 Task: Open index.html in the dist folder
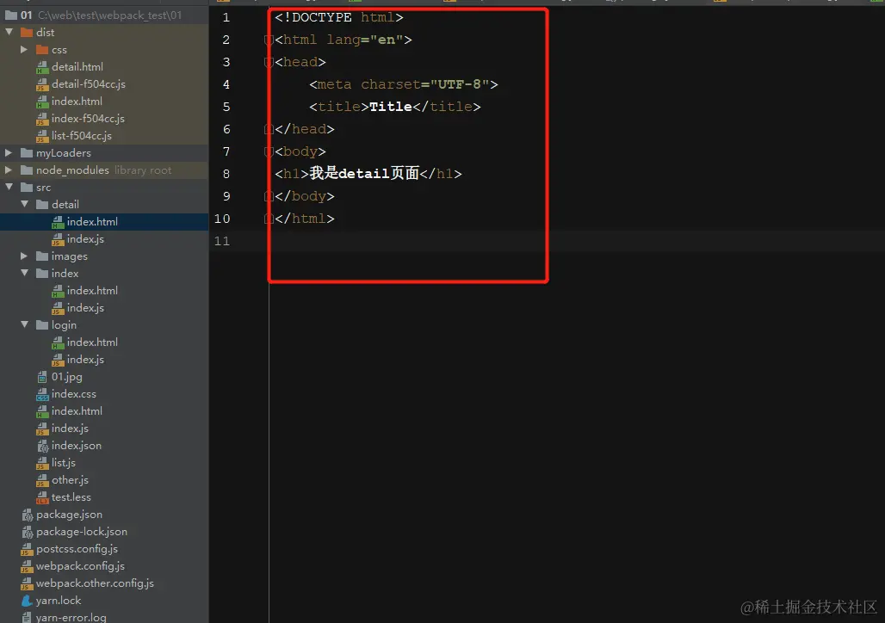[104, 101]
